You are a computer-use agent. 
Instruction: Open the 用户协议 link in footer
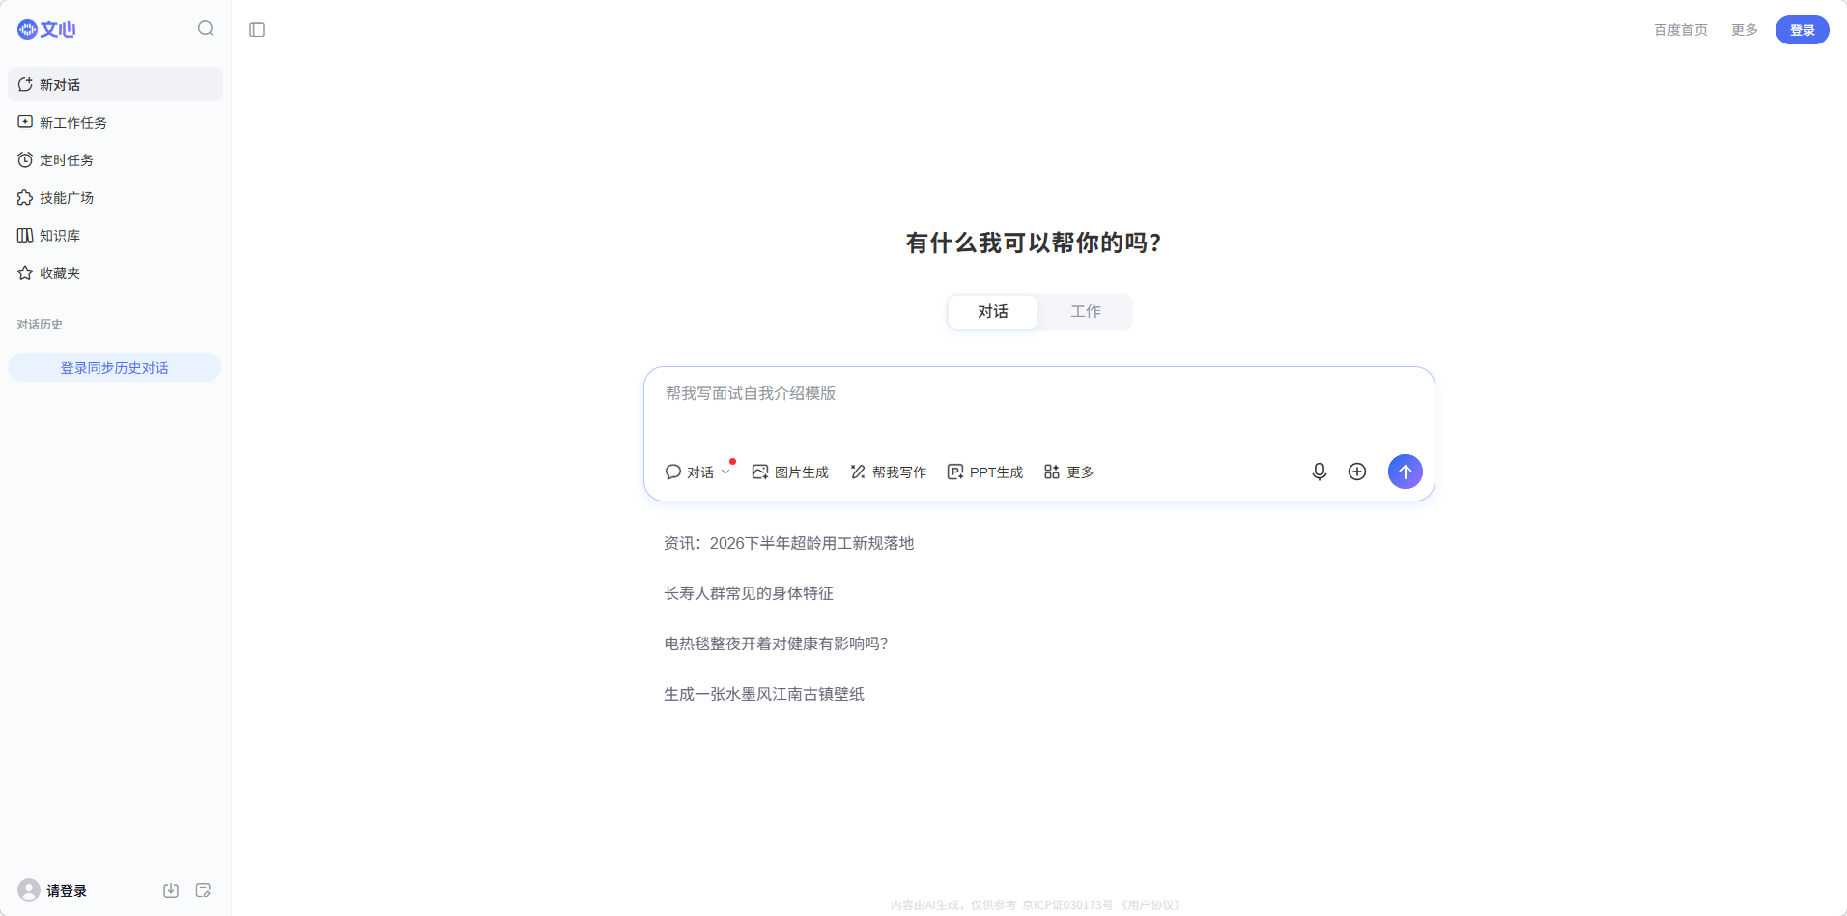pyautogui.click(x=1150, y=905)
